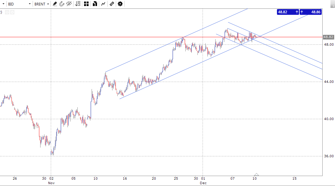The width and height of the screenshot is (335, 186).
Task: Toggle hide drawings crossed-eye icon
Action: [x=69, y=4]
